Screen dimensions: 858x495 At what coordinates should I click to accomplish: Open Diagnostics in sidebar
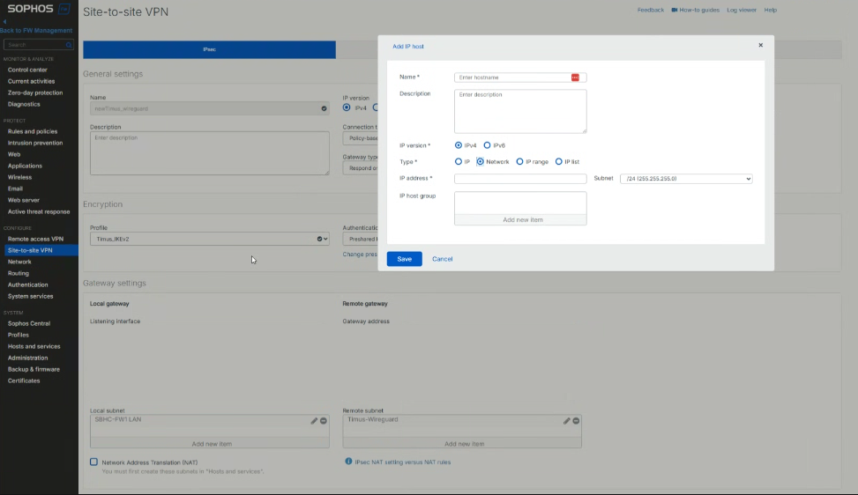[24, 104]
